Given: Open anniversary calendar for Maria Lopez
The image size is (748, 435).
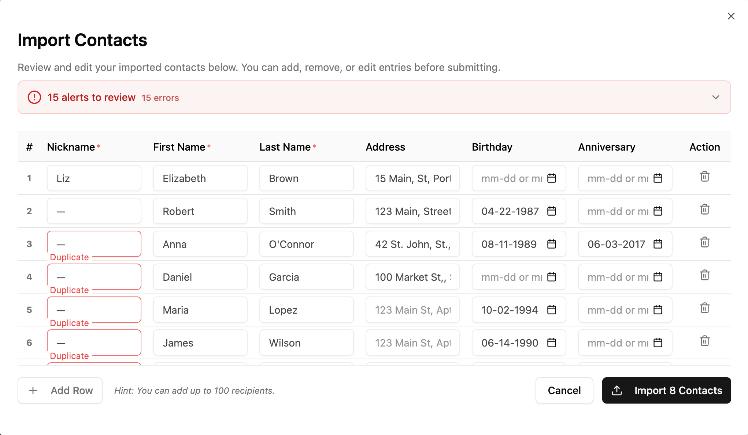Looking at the screenshot, I should (658, 310).
